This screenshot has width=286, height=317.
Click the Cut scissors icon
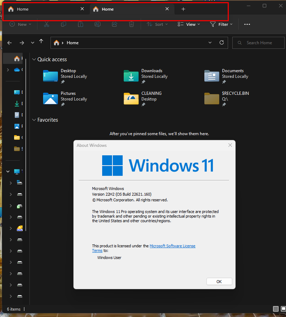[x=46, y=24]
